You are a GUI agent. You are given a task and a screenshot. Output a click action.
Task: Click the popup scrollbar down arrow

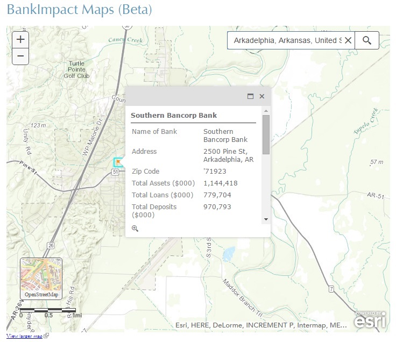click(266, 219)
